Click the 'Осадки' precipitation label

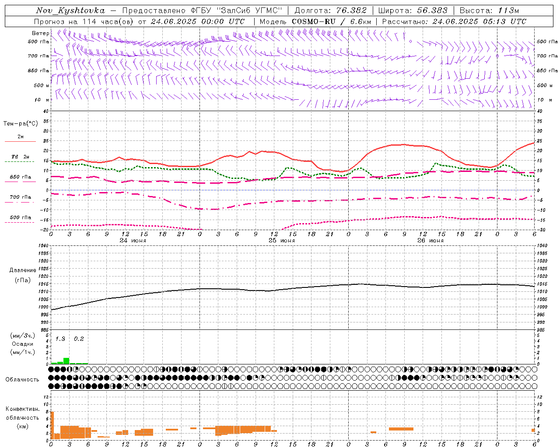23,344
